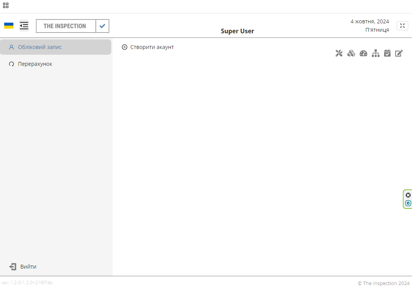Viewport: 412px width, 290px height.
Task: Click the apps grid icon at top-left
Action: [x=6, y=5]
